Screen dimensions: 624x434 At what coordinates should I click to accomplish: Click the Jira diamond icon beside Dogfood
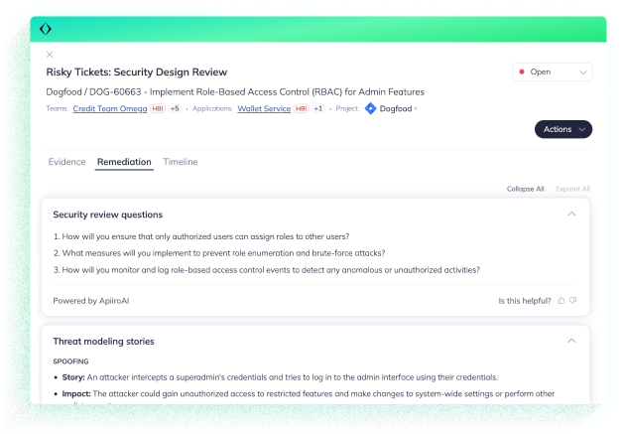[x=370, y=109]
